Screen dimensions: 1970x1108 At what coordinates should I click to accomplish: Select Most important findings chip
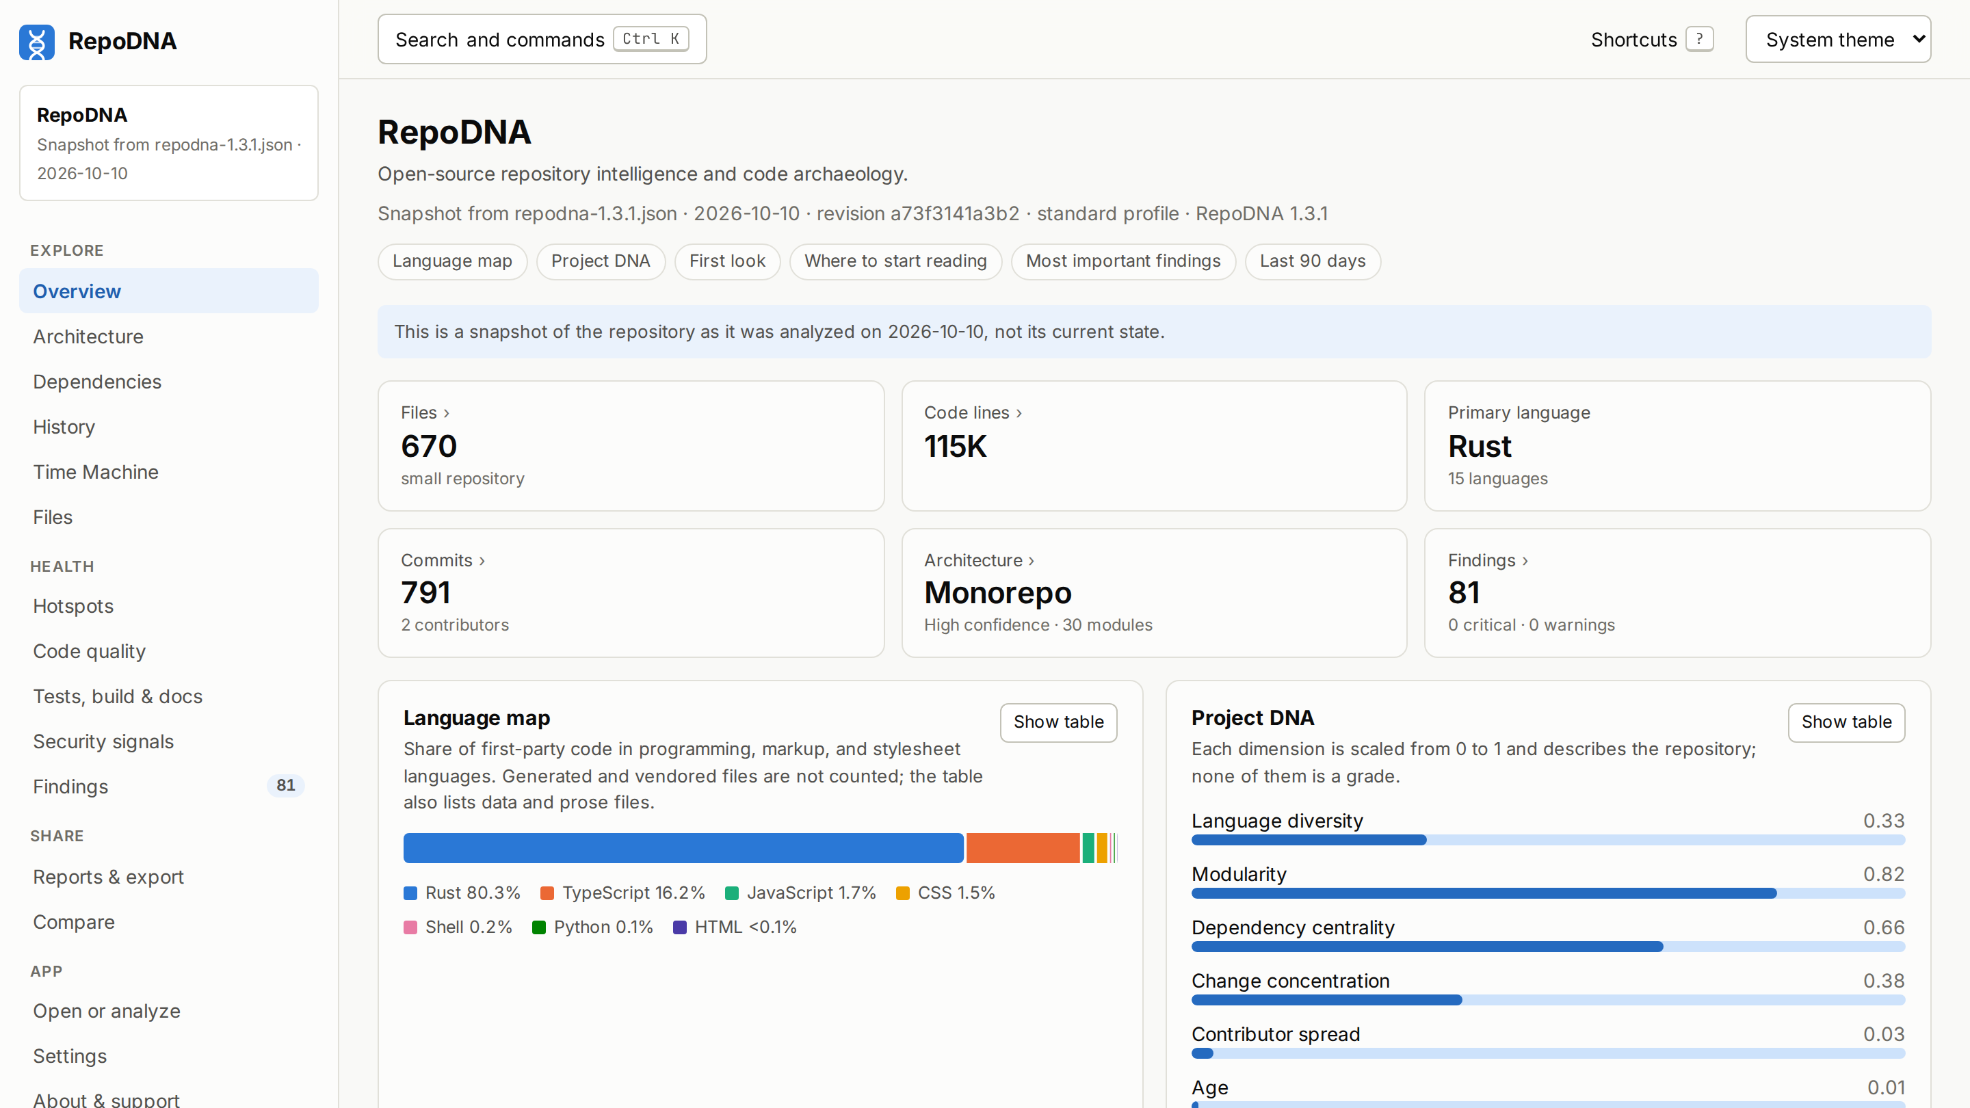pos(1122,261)
